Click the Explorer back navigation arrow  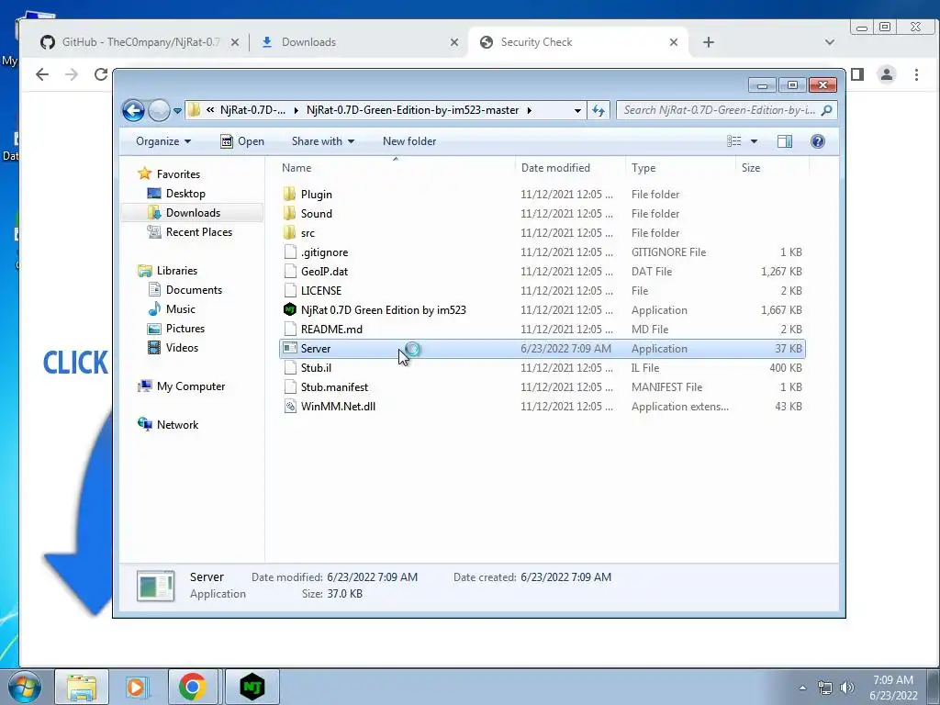(133, 110)
